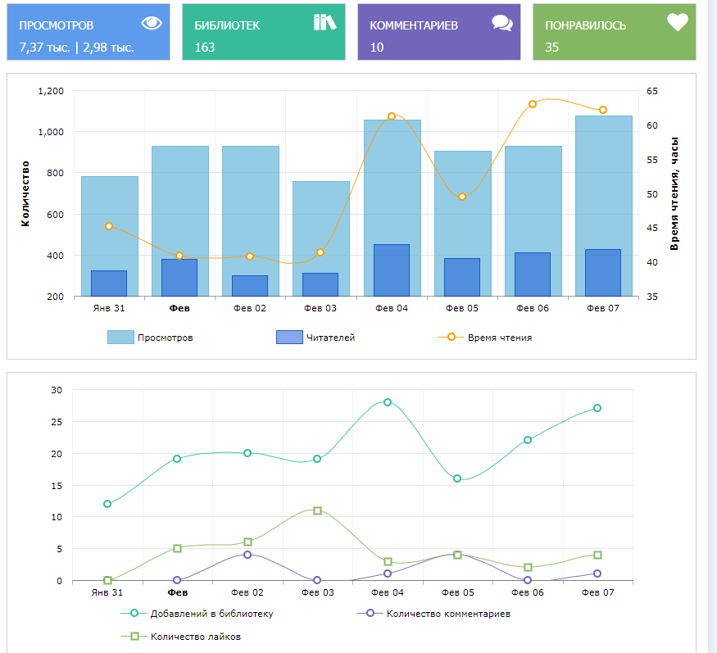717x653 pixels.
Task: Toggle the Время чтения line in legend
Action: click(x=499, y=337)
